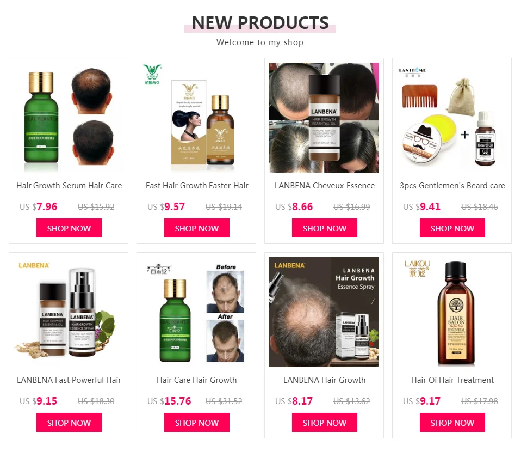Follow the 3pcs Gentlemen's Beard care title link
The image size is (521, 451).
(x=452, y=186)
